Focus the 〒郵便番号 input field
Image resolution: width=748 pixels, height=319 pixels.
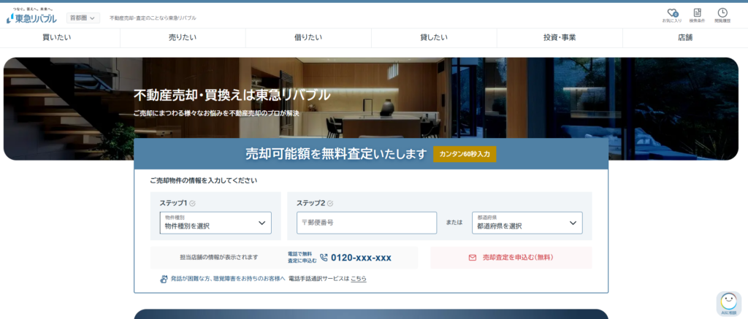pyautogui.click(x=367, y=223)
